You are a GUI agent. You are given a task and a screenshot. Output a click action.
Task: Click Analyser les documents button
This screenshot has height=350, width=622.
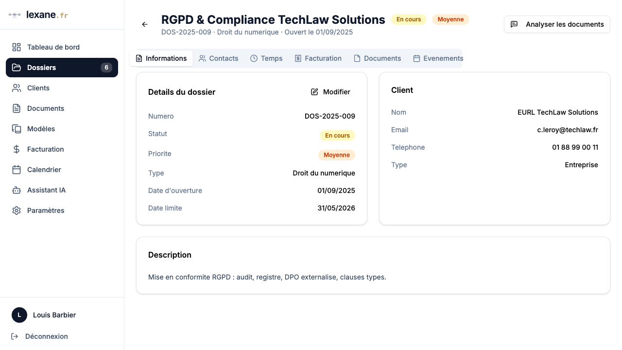(x=557, y=24)
